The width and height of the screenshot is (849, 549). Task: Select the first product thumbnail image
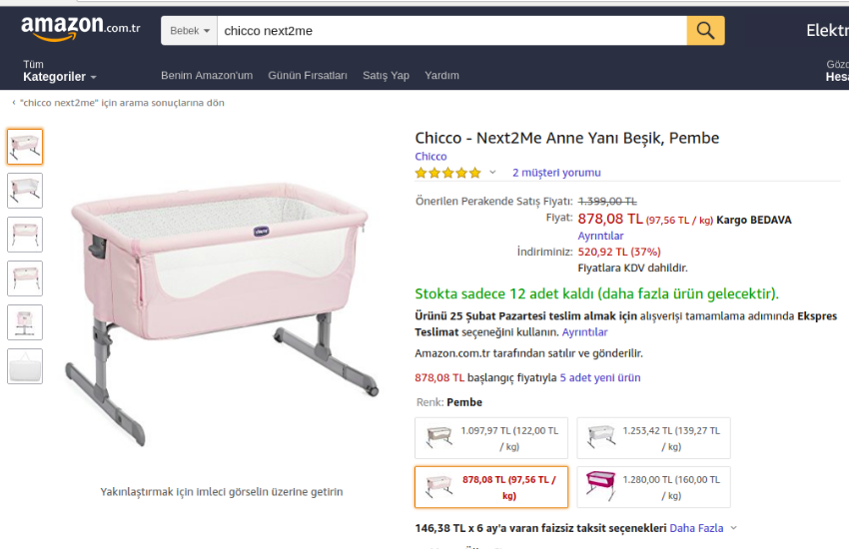coord(25,147)
